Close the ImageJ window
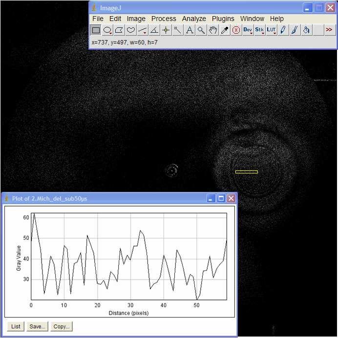The width and height of the screenshot is (338, 338). coord(330,8)
